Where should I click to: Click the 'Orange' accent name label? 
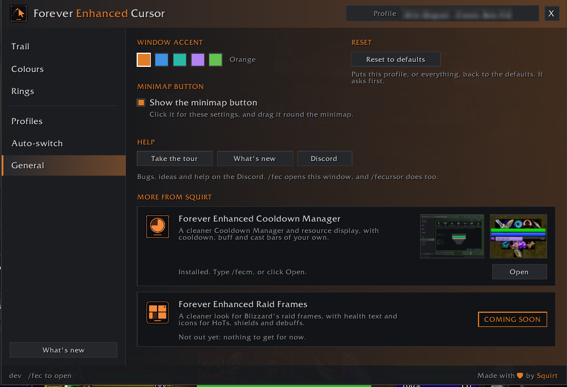[x=243, y=59]
